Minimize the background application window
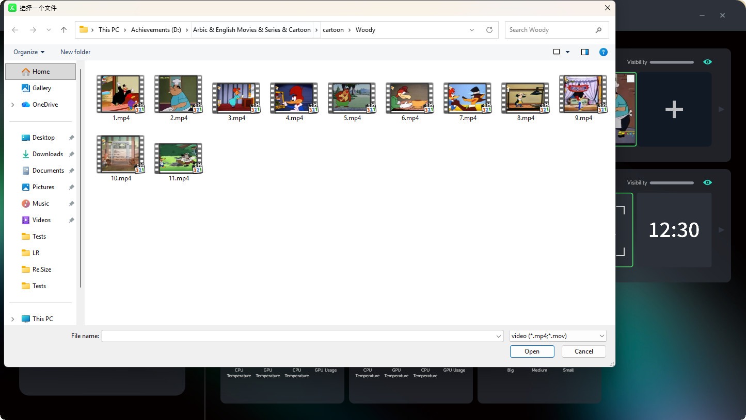Screen dimensions: 746x420 [702, 15]
